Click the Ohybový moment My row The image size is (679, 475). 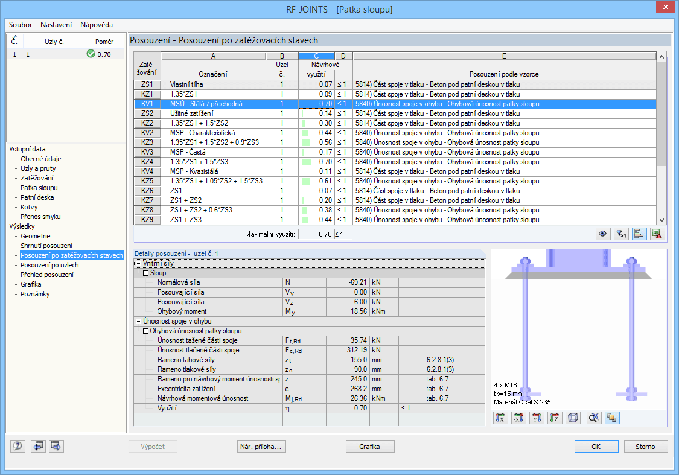[x=309, y=311]
